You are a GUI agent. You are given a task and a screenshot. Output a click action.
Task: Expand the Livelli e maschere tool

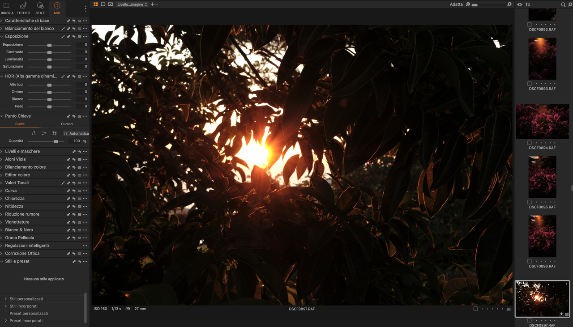point(1,151)
